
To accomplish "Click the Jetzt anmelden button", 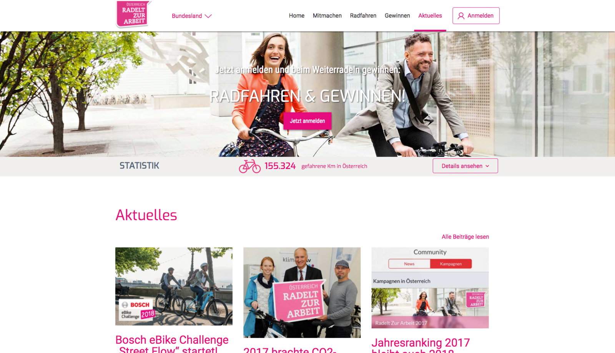I will click(307, 121).
